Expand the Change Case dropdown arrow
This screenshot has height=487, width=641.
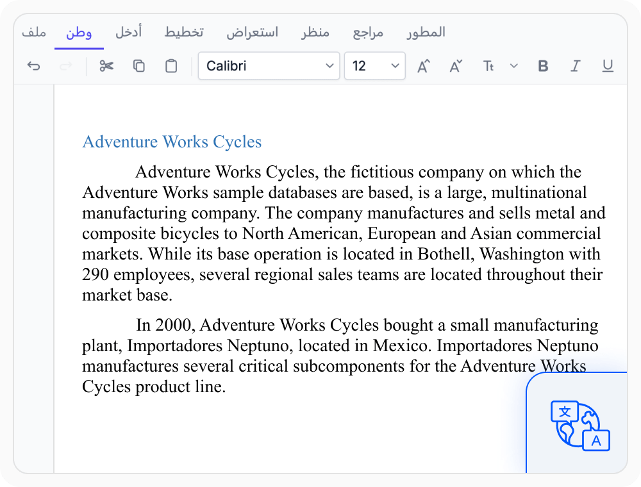(x=514, y=66)
